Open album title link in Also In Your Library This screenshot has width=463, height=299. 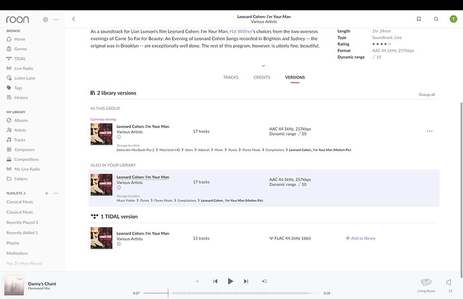point(143,177)
